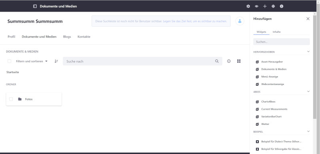This screenshot has width=320, height=154.
Task: Open the globe page design icon
Action: click(x=273, y=6)
